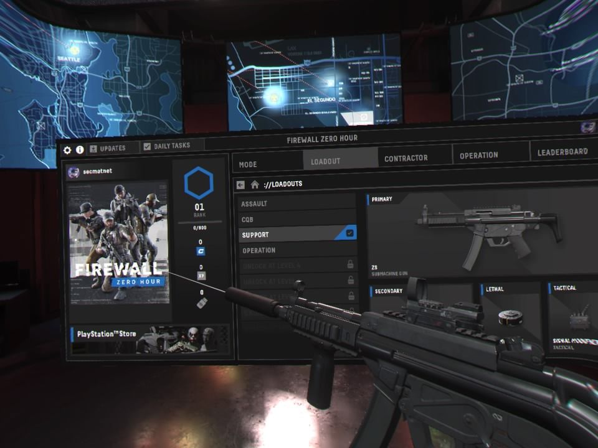Check the Daily Tasks checkbox
The height and width of the screenshot is (448, 598).
coord(147,146)
